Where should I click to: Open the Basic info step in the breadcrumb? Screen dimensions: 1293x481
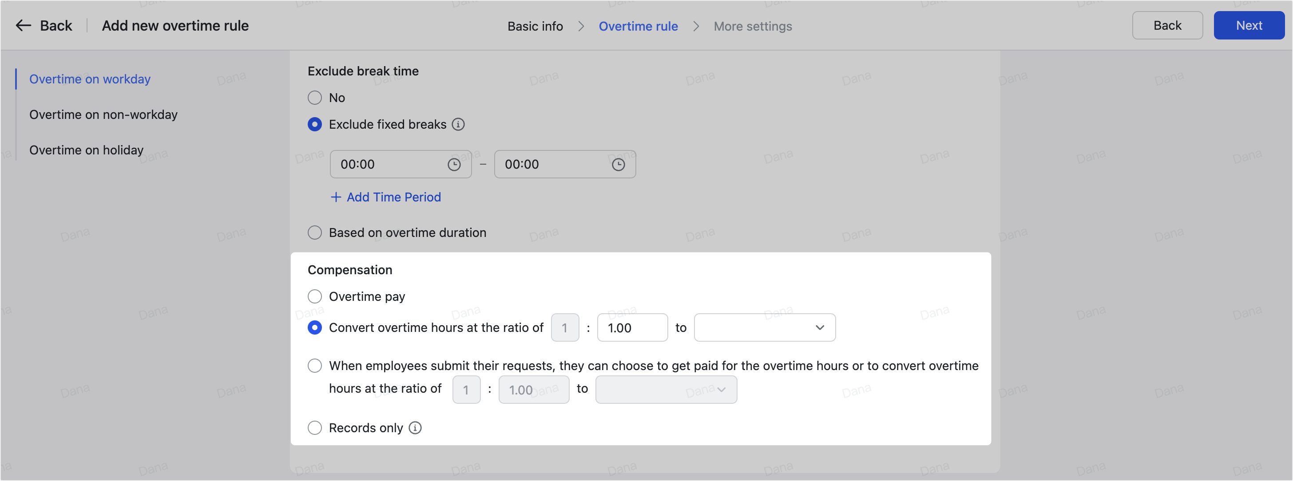pyautogui.click(x=535, y=26)
